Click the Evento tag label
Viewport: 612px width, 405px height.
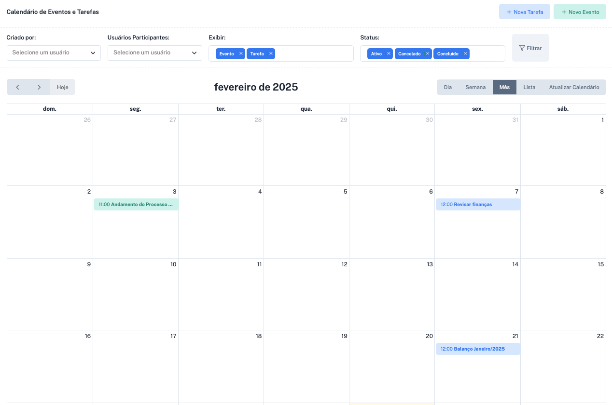(226, 54)
